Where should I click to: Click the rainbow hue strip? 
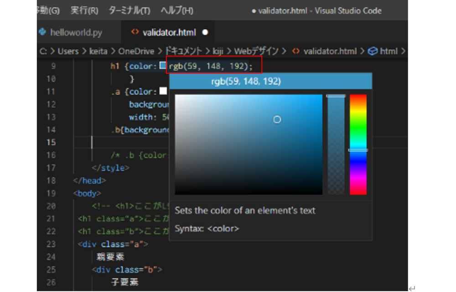[358, 145]
